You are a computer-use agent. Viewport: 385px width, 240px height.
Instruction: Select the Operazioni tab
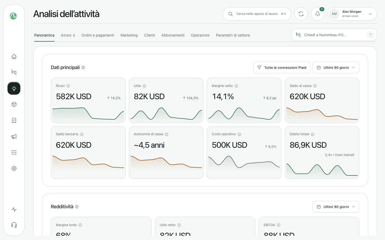click(200, 35)
